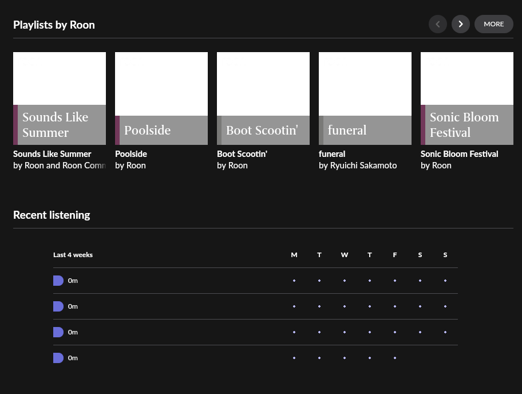
Task: Open funeral playlist cover
Action: (x=365, y=98)
